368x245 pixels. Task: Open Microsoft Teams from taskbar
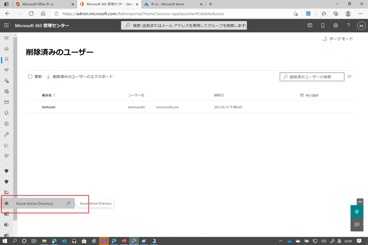click(x=104, y=241)
